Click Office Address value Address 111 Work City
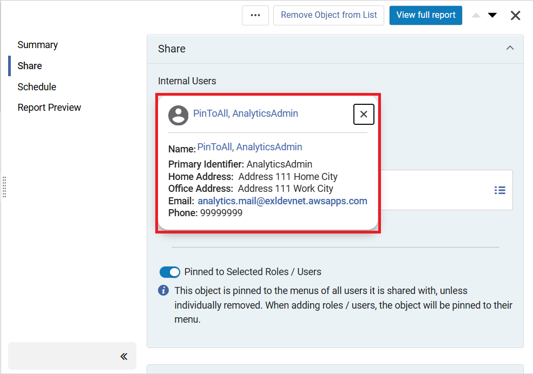Screen dimensions: 533x374 pos(286,189)
